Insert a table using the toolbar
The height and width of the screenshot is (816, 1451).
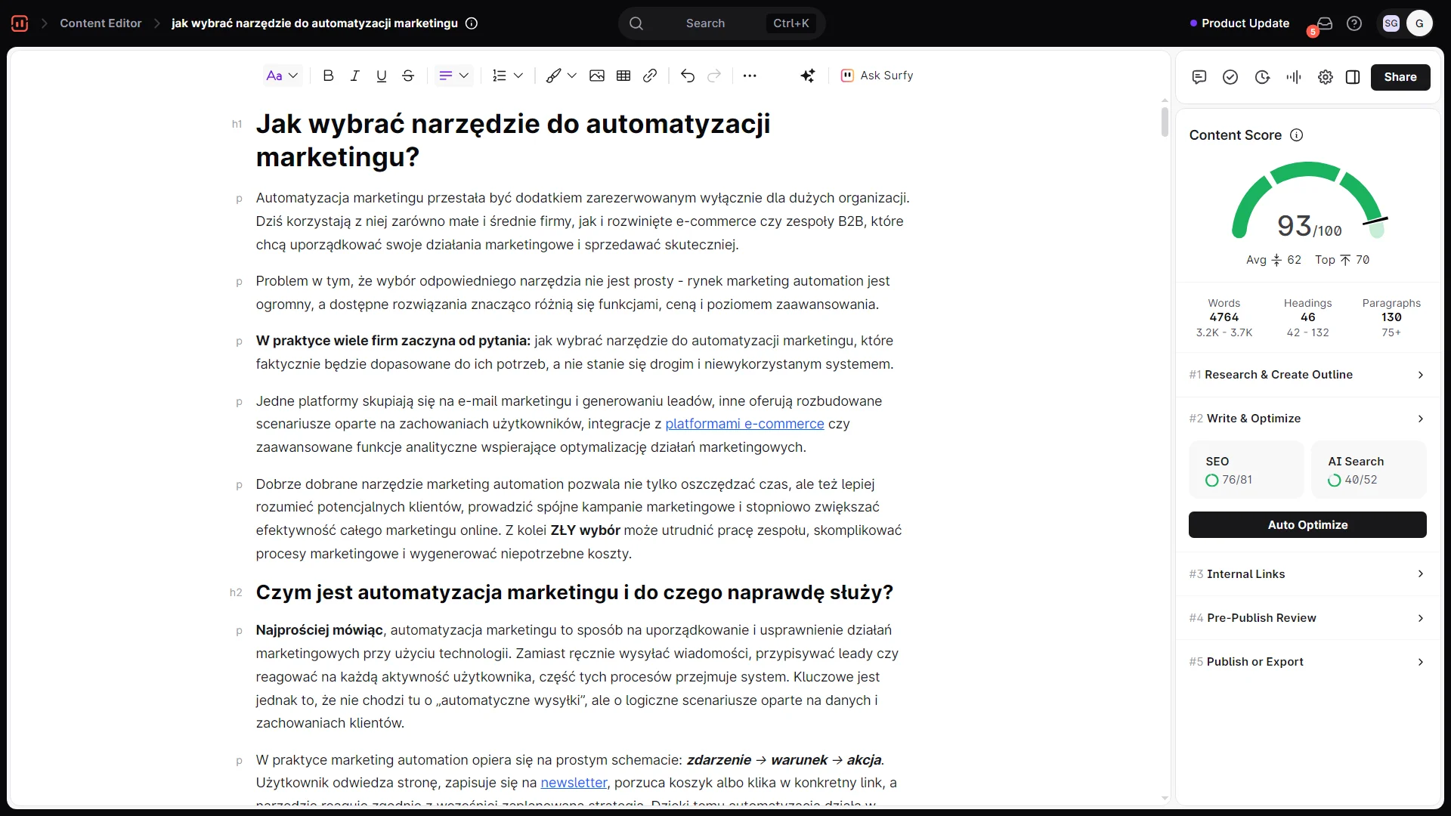click(x=623, y=76)
